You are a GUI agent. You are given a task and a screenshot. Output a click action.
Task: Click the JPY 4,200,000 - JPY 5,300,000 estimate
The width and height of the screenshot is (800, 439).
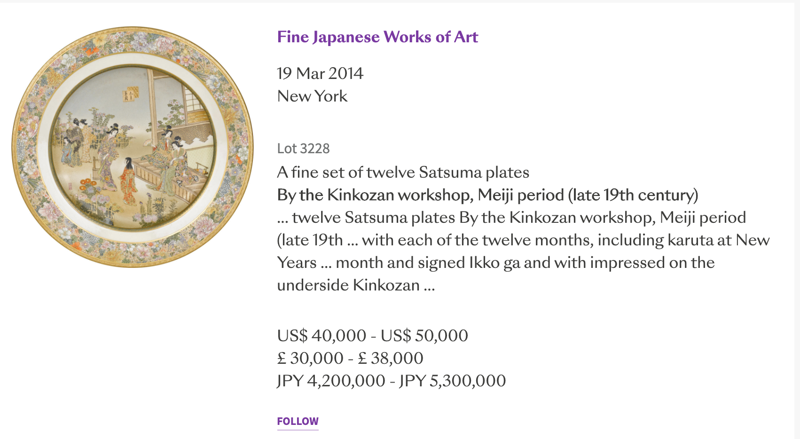(x=391, y=381)
